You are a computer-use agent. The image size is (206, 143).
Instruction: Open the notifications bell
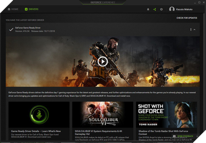148,9
